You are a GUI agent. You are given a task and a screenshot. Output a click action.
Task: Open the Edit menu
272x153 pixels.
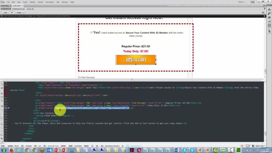tap(13, 2)
